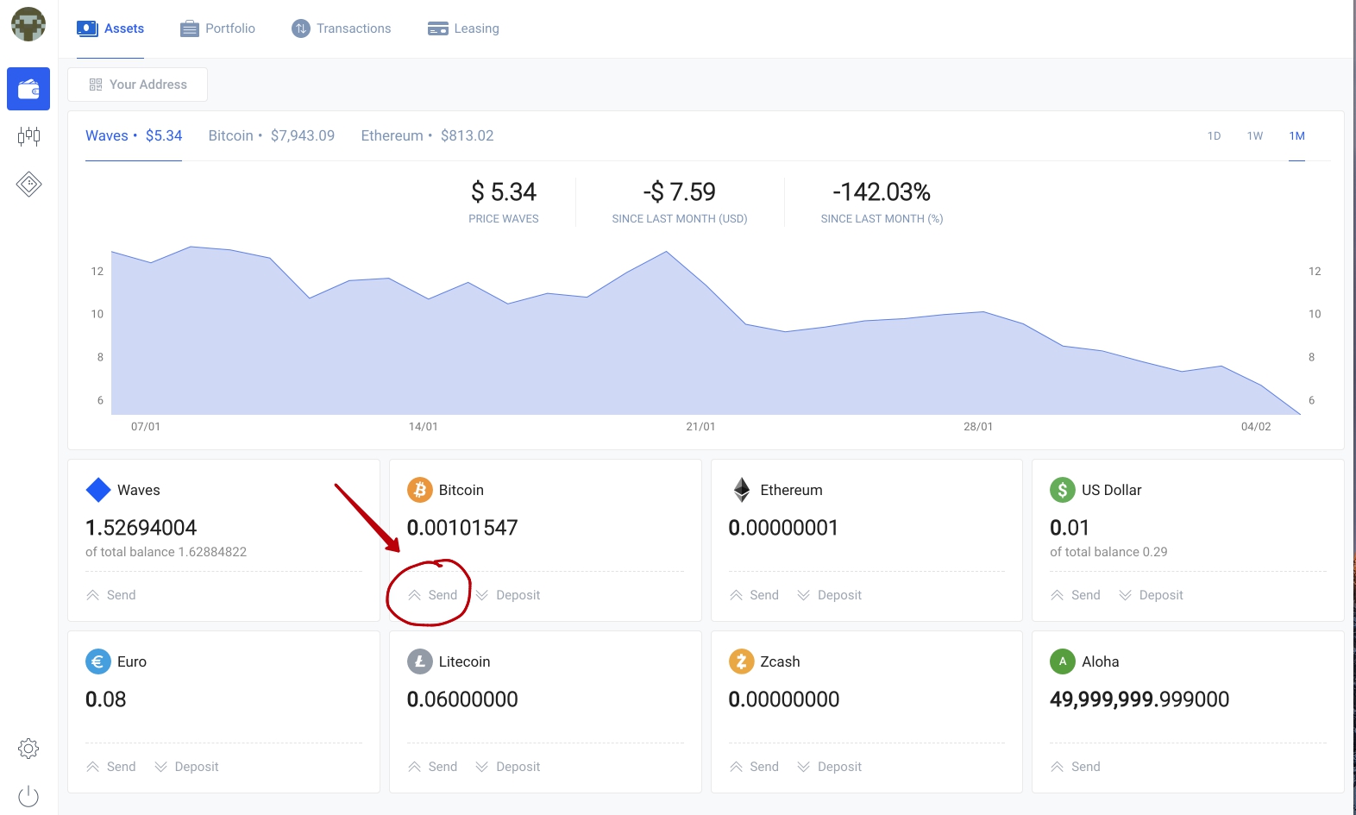This screenshot has width=1356, height=815.
Task: Click the blue Euro logo icon
Action: (98, 661)
